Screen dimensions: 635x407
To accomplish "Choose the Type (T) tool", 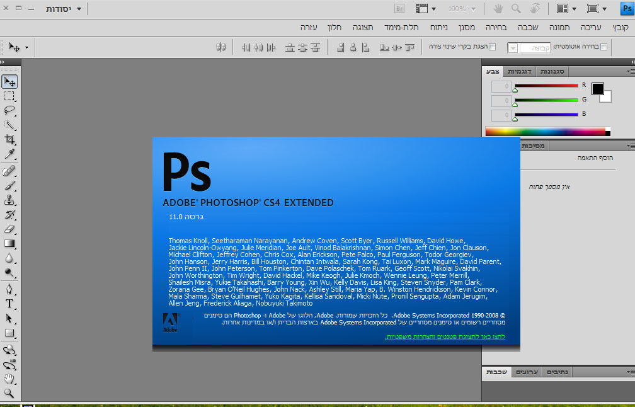I will tap(9, 304).
